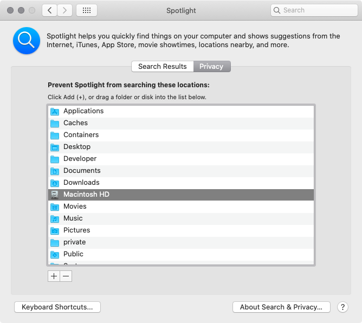
Task: Switch to the Search Results tab
Action: coord(163,67)
